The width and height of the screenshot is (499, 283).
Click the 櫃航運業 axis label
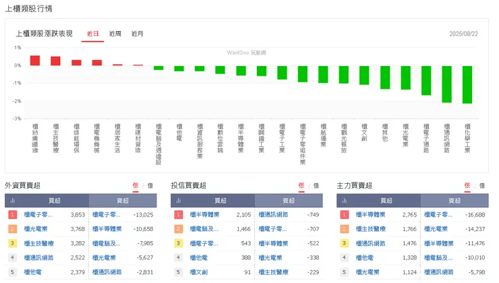pyautogui.click(x=323, y=135)
